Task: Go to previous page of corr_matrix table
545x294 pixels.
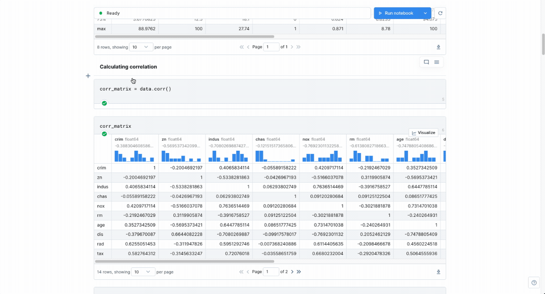Action: click(x=248, y=272)
